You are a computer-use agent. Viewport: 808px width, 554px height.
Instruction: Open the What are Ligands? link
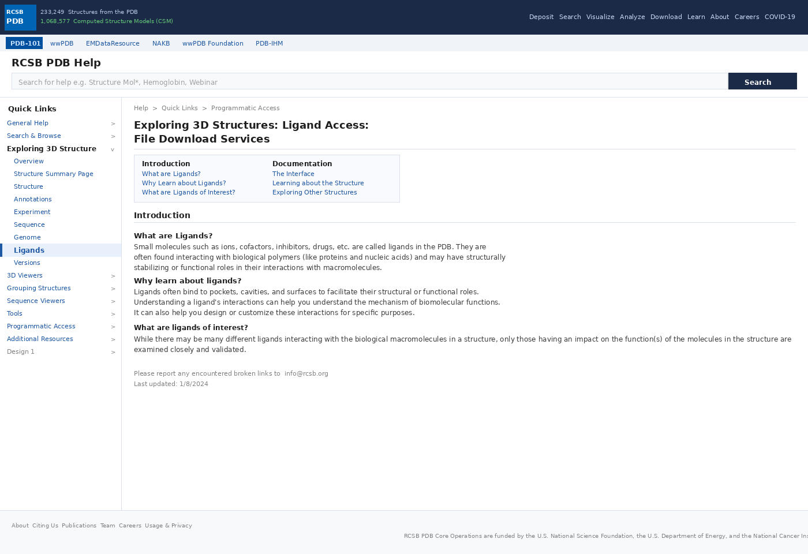(x=171, y=174)
